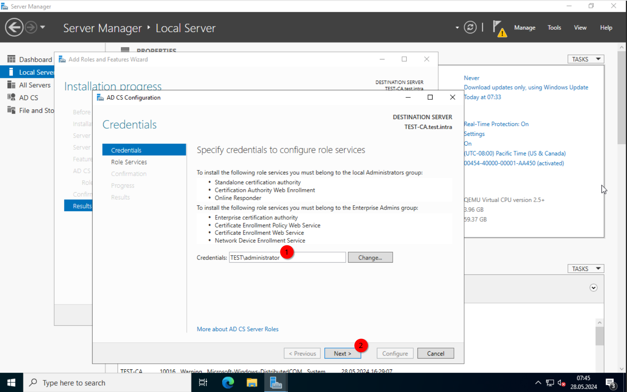Select the Credentials step in AD CS Configuration
Screen dimensions: 627x392
[144, 150]
